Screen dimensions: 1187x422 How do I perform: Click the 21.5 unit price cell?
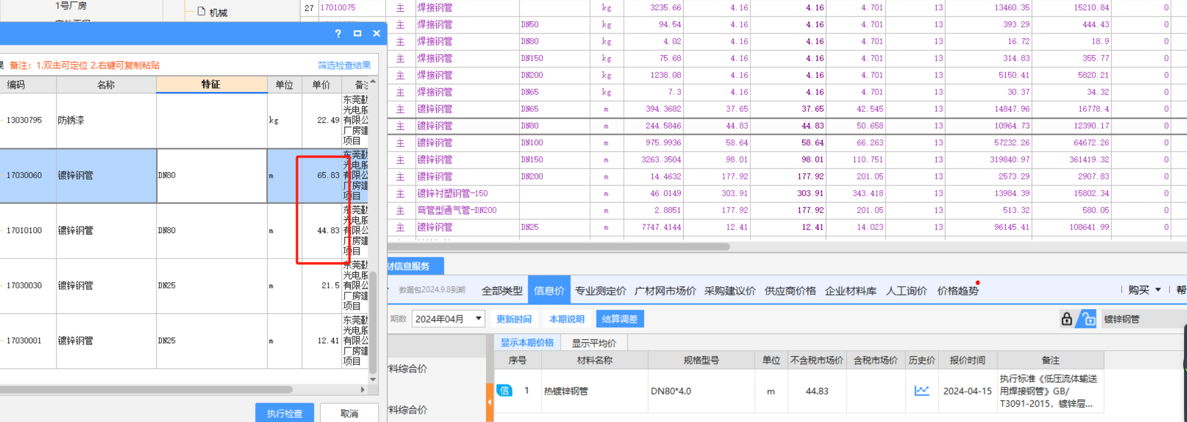(x=321, y=285)
